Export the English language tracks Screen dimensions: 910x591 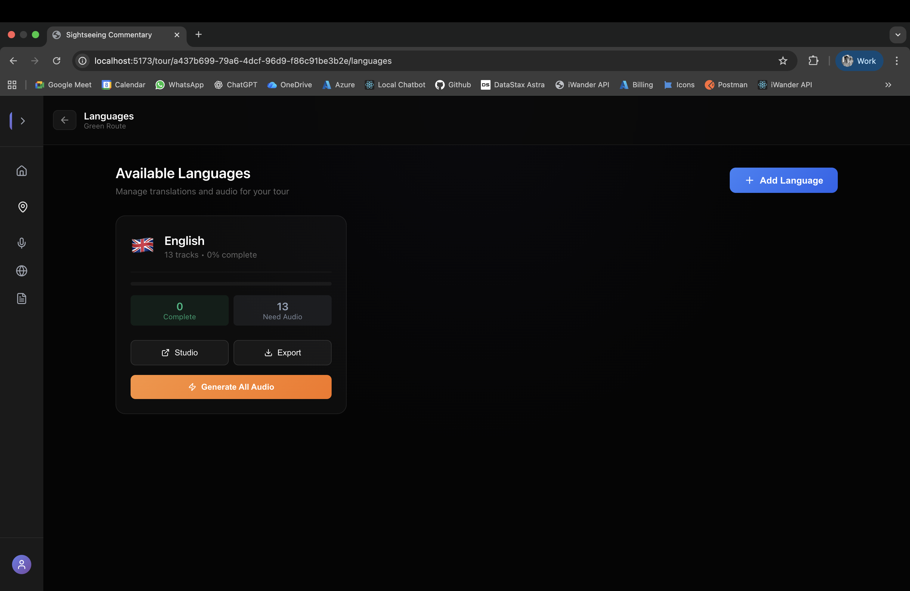click(282, 352)
